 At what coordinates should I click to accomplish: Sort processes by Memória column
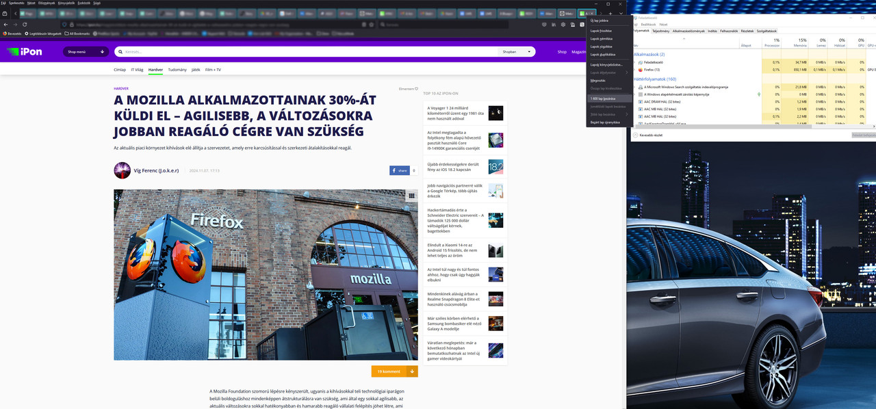tap(799, 42)
